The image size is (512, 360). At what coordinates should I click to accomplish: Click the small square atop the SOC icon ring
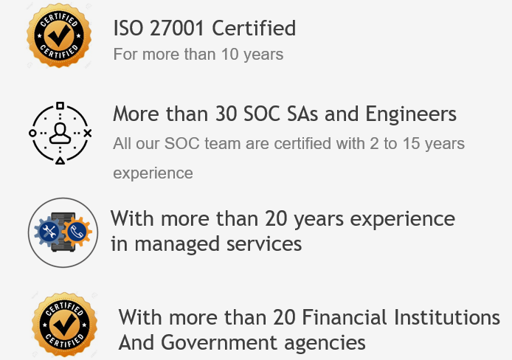[x=60, y=105]
